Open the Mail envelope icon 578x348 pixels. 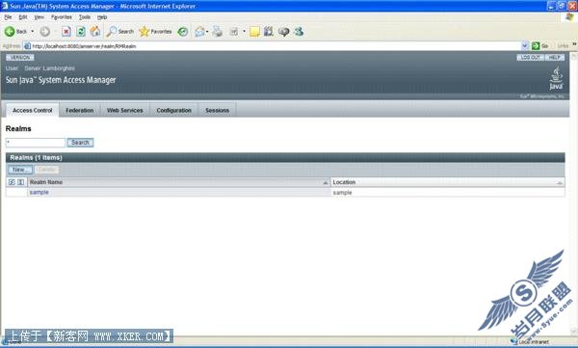tap(199, 32)
